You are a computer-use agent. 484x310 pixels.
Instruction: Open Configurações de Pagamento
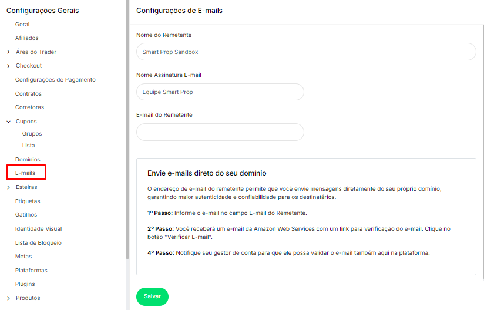[x=55, y=80]
